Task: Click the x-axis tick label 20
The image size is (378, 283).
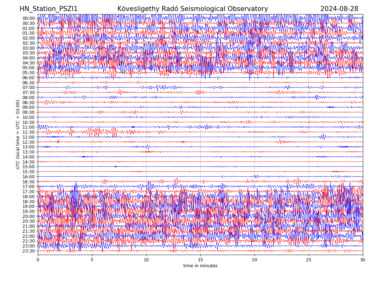Action: pos(255,260)
